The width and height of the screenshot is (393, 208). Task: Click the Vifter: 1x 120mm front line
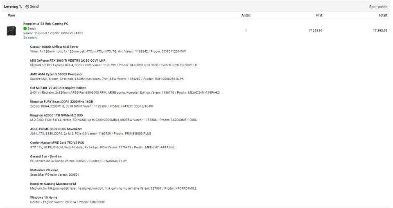[x=108, y=51]
